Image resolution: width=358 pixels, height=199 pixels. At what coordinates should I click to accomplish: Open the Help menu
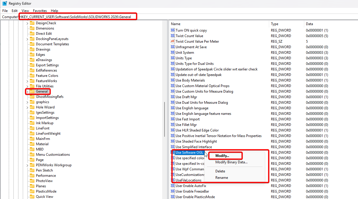click(x=54, y=11)
